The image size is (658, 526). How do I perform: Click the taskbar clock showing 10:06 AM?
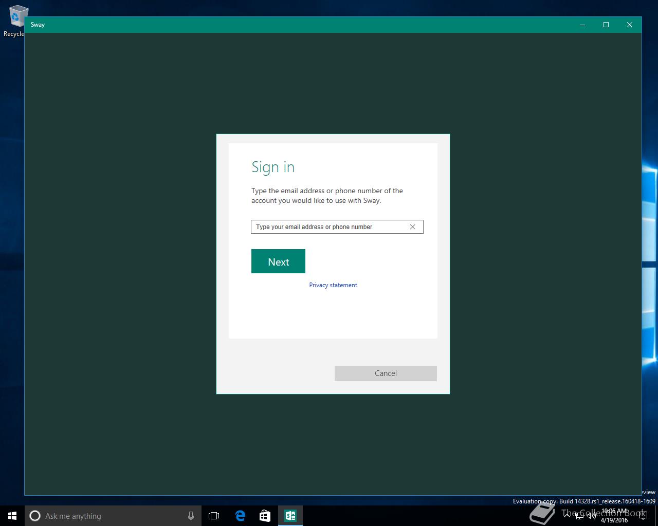614,516
